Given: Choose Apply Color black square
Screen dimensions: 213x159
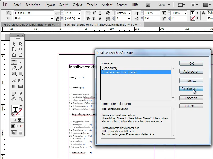Looking at the screenshot, I should coord(13,126).
